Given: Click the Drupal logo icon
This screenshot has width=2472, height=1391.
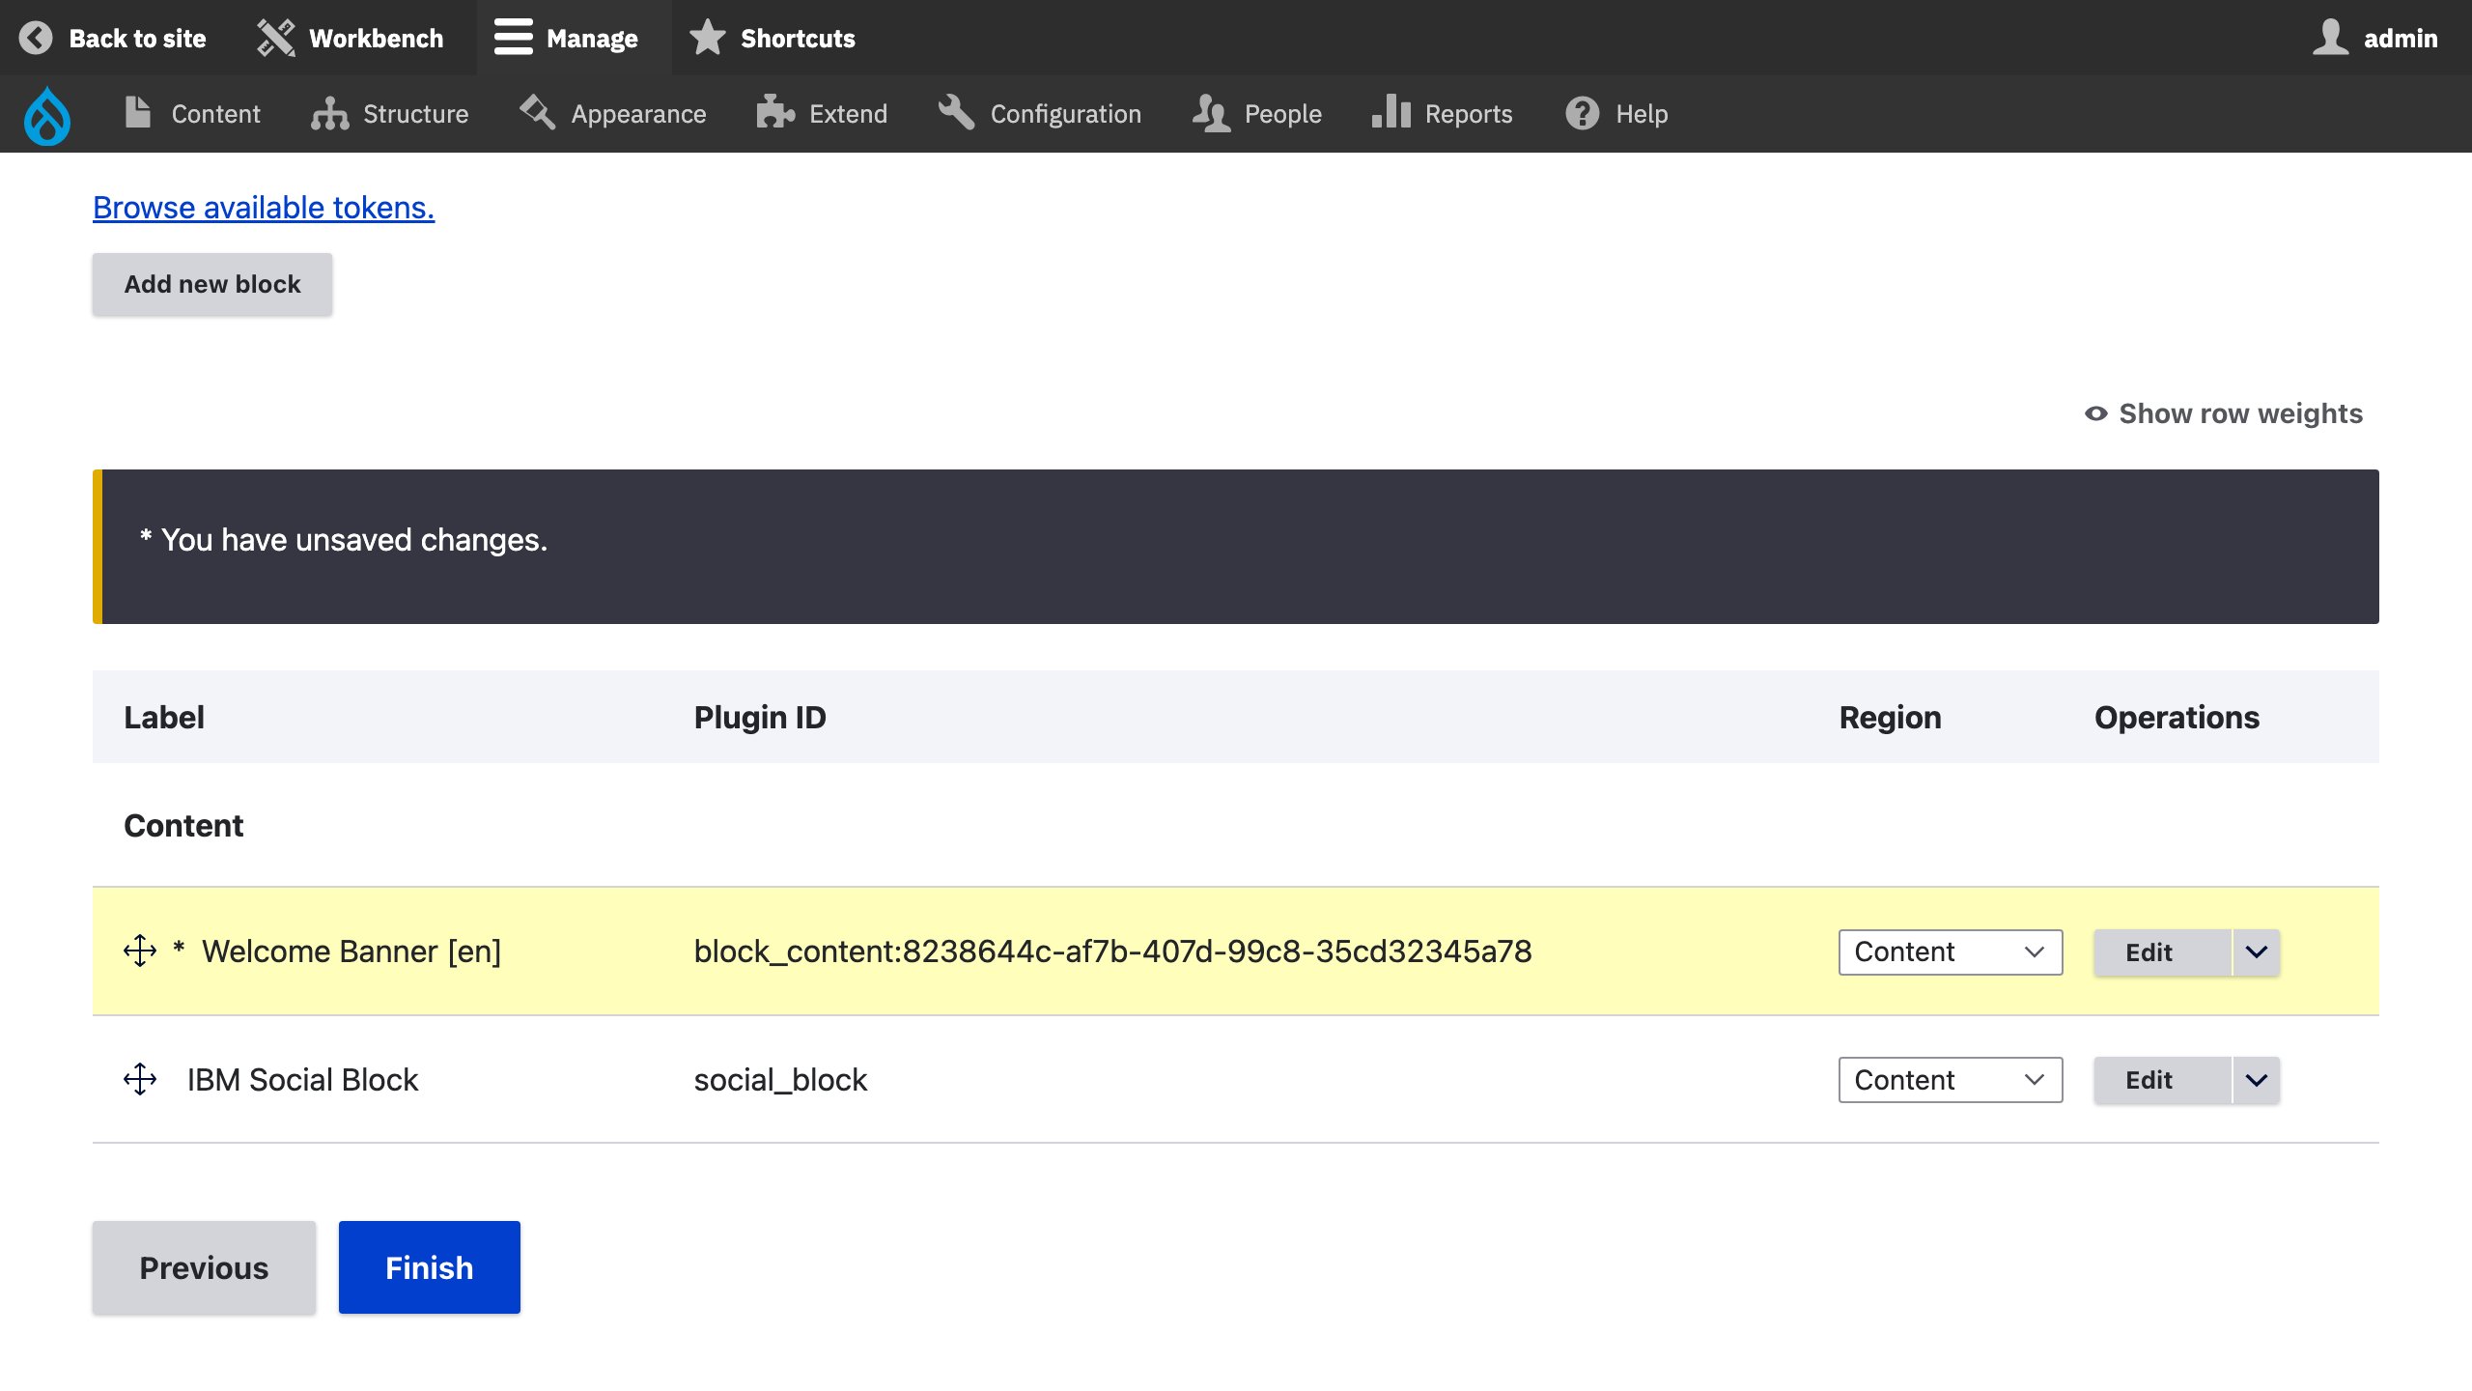Looking at the screenshot, I should click(x=45, y=114).
